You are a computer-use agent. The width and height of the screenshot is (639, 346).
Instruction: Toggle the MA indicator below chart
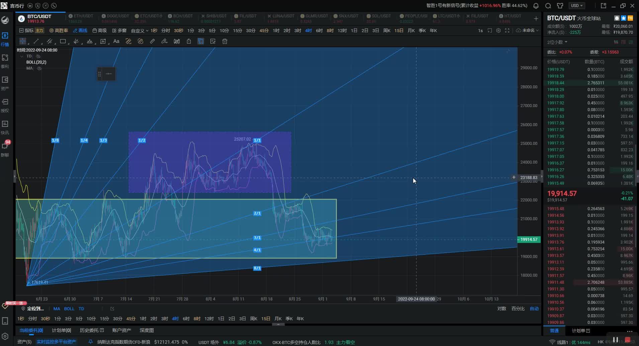pyautogui.click(x=57, y=309)
